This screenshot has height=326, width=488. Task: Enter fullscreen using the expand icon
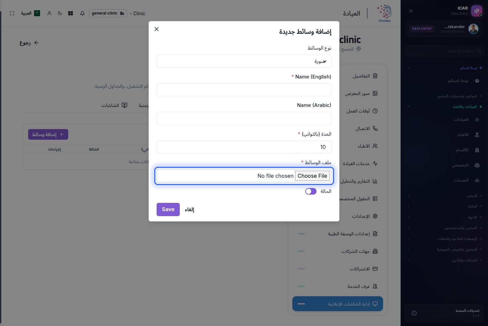(x=12, y=13)
